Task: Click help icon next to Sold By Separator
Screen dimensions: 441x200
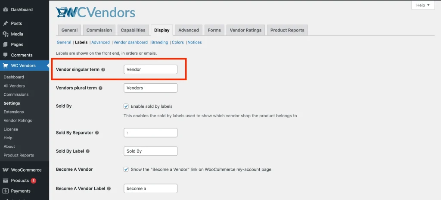Action: [x=97, y=133]
